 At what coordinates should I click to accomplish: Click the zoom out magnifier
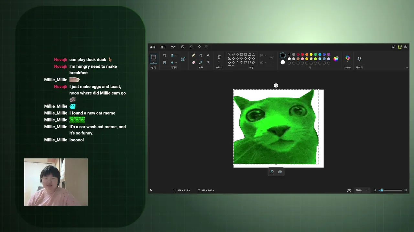375,190
